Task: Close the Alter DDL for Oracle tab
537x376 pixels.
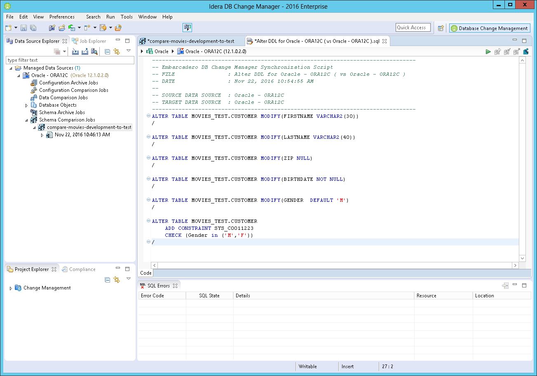Action: (x=384, y=41)
